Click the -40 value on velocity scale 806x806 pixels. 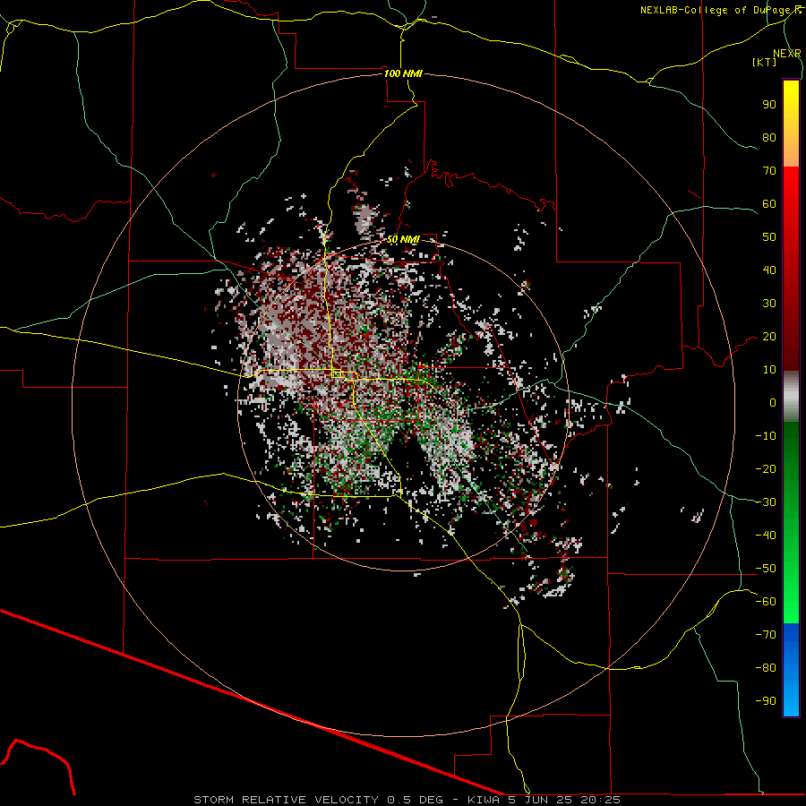[766, 536]
